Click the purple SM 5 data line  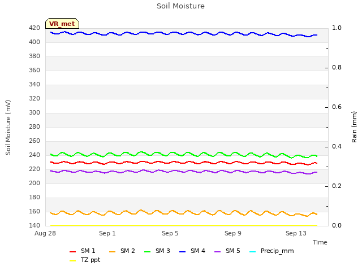(183, 172)
